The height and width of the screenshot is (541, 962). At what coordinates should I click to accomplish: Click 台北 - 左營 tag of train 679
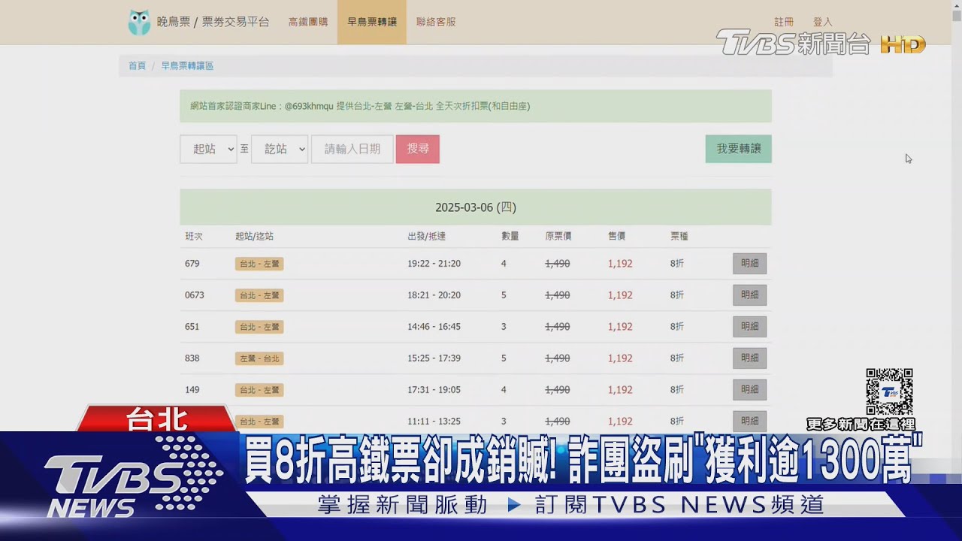[259, 264]
